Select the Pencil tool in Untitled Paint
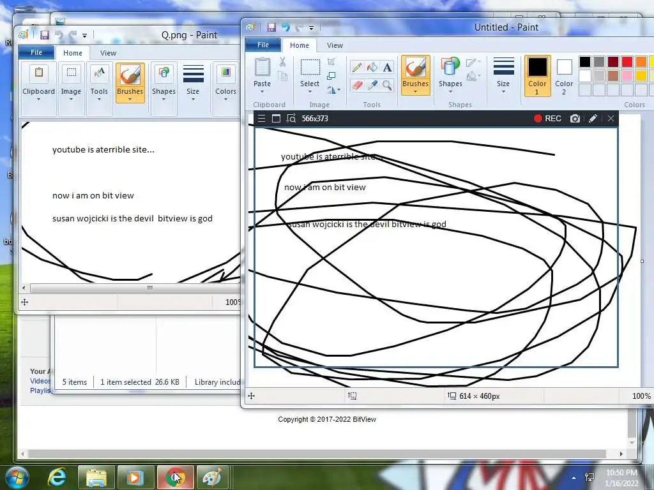 pos(357,67)
